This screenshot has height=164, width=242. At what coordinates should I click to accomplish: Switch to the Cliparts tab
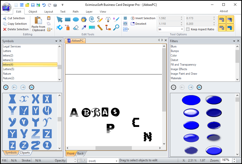pos(25,153)
